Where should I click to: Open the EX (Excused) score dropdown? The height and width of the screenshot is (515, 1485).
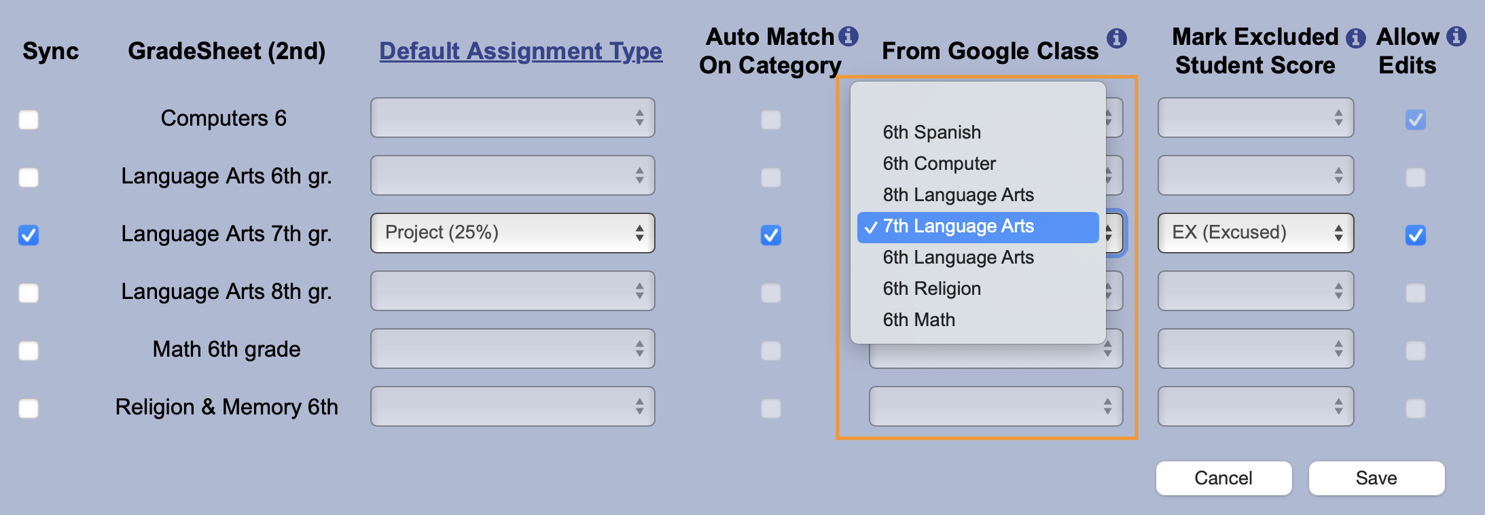pyautogui.click(x=1256, y=233)
